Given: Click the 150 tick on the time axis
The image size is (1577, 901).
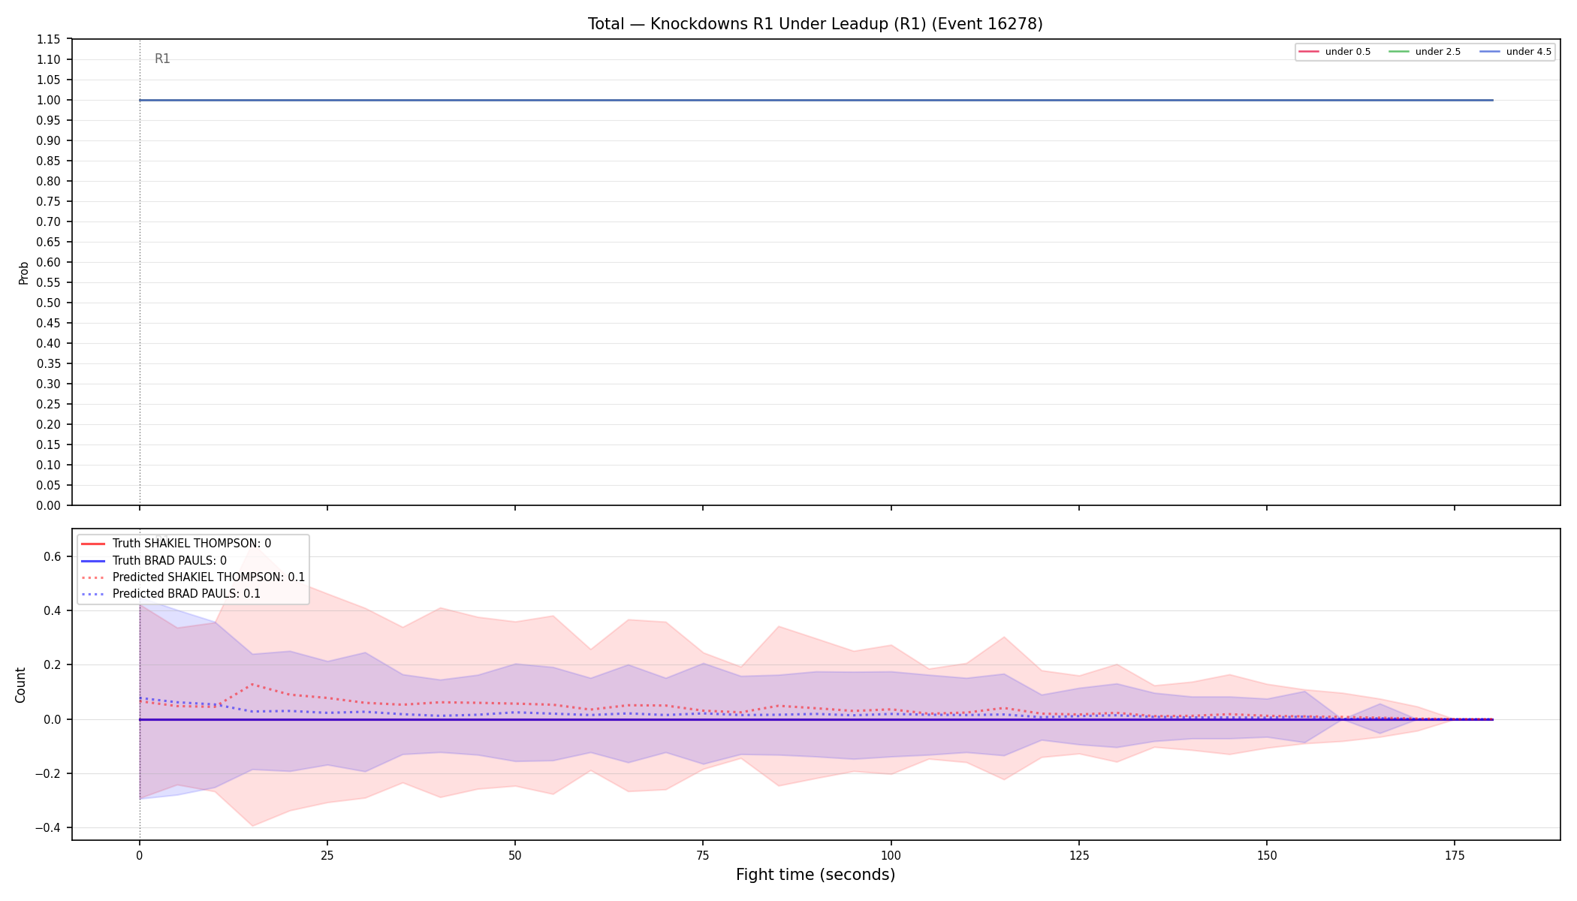Looking at the screenshot, I should [x=1267, y=855].
